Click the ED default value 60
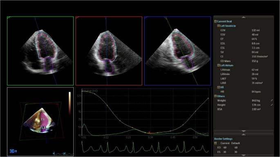280x157 pixels. click(x=236, y=148)
